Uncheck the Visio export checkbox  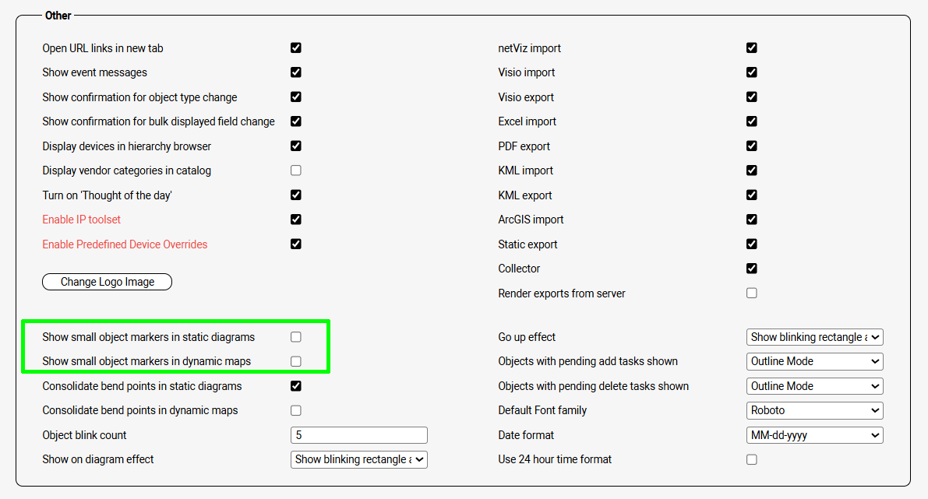(752, 97)
